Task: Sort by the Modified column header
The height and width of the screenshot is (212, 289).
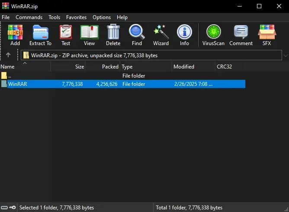Action: point(193,67)
